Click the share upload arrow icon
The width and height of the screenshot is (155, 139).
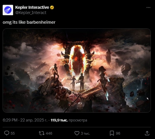point(147,133)
